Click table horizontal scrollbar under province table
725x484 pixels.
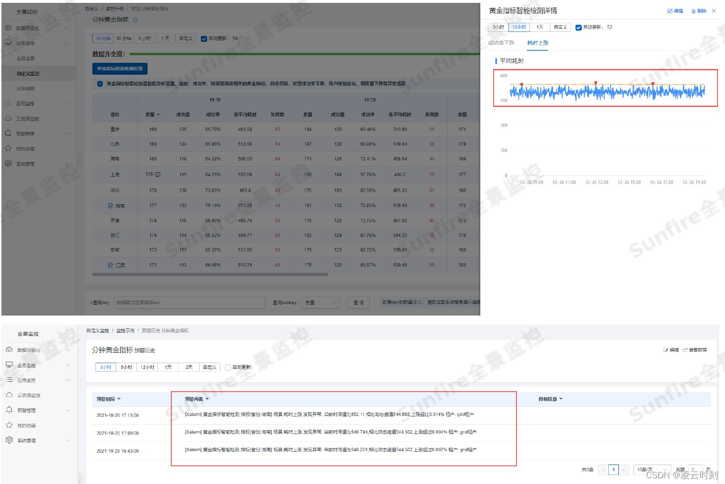pos(210,275)
